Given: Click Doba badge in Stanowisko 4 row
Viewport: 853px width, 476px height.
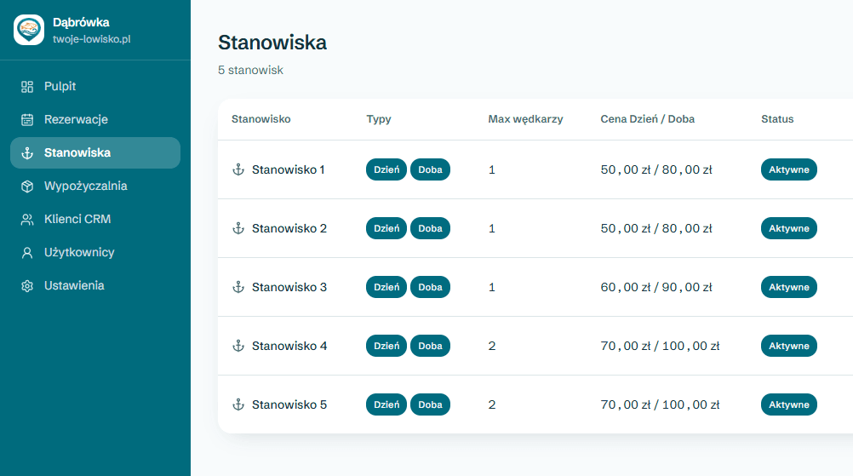Looking at the screenshot, I should tap(430, 346).
